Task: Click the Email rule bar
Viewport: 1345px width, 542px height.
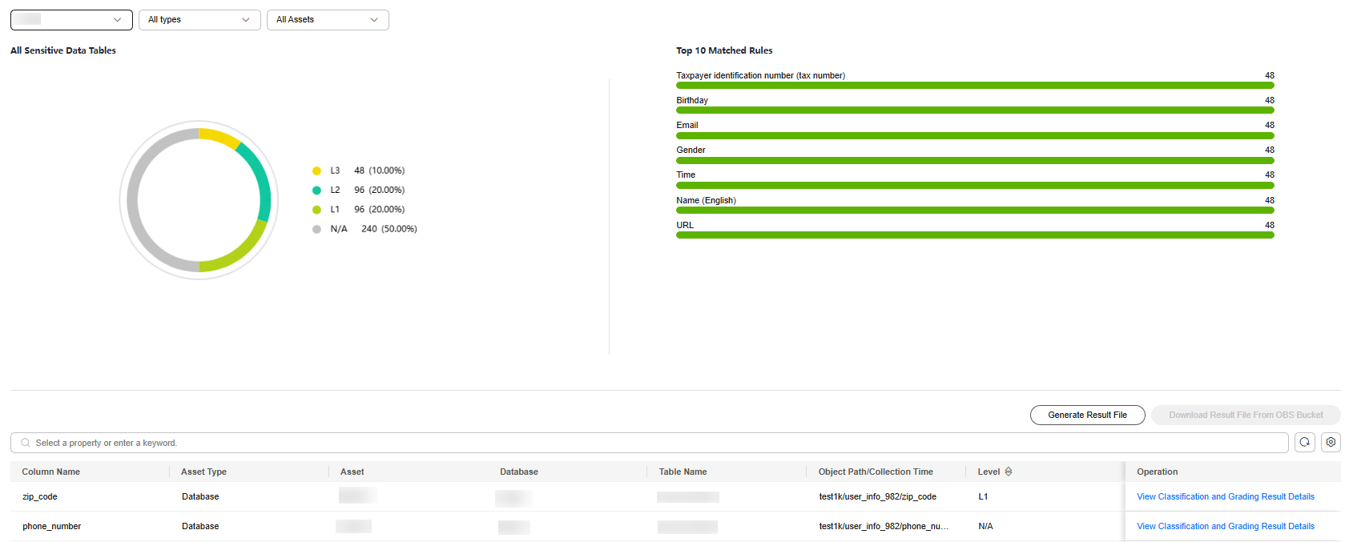Action: pyautogui.click(x=975, y=135)
